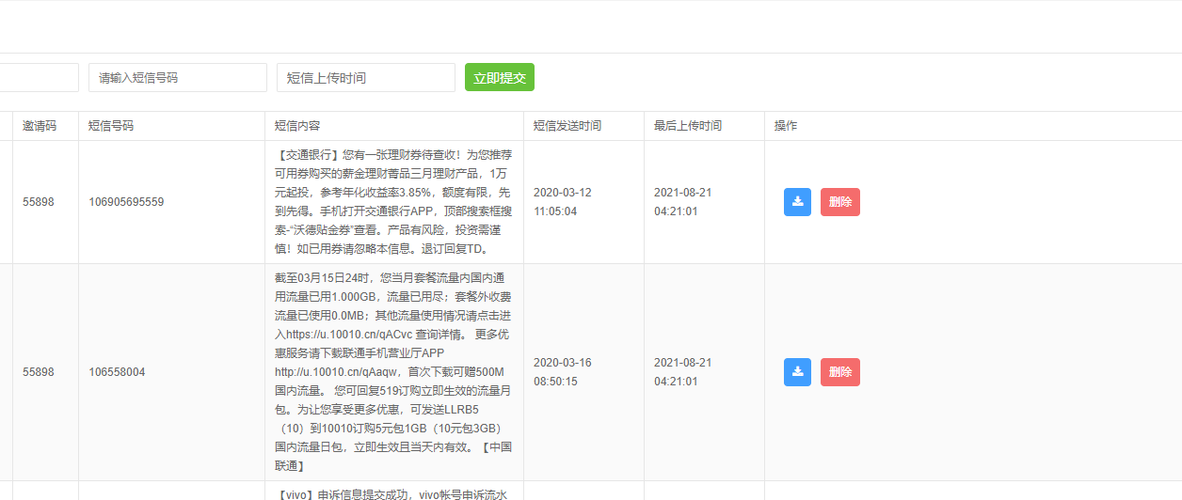Screen dimensions: 1182x500
Task: Select the phone number cell 106905695559
Action: coord(126,202)
